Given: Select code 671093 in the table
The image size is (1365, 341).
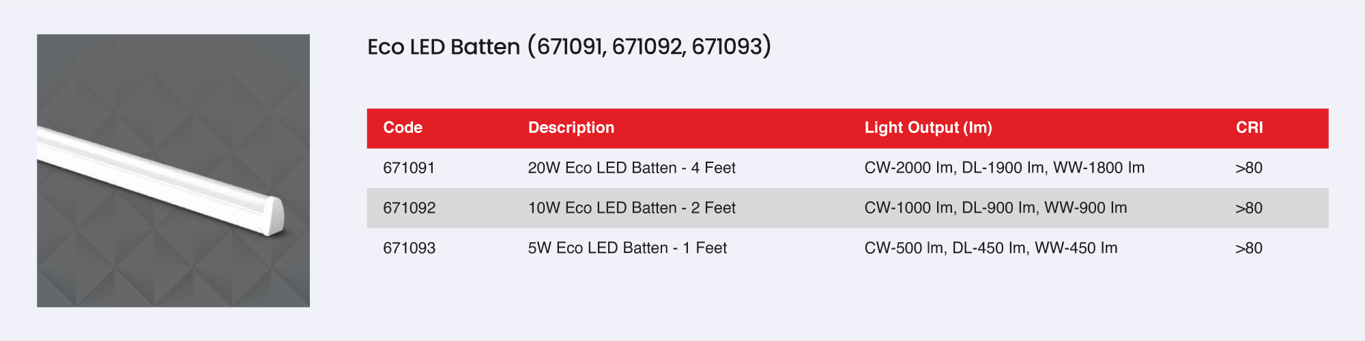Looking at the screenshot, I should click(409, 248).
